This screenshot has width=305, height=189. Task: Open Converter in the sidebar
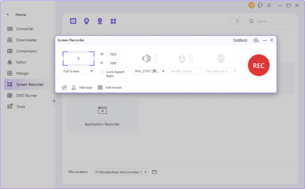[25, 29]
